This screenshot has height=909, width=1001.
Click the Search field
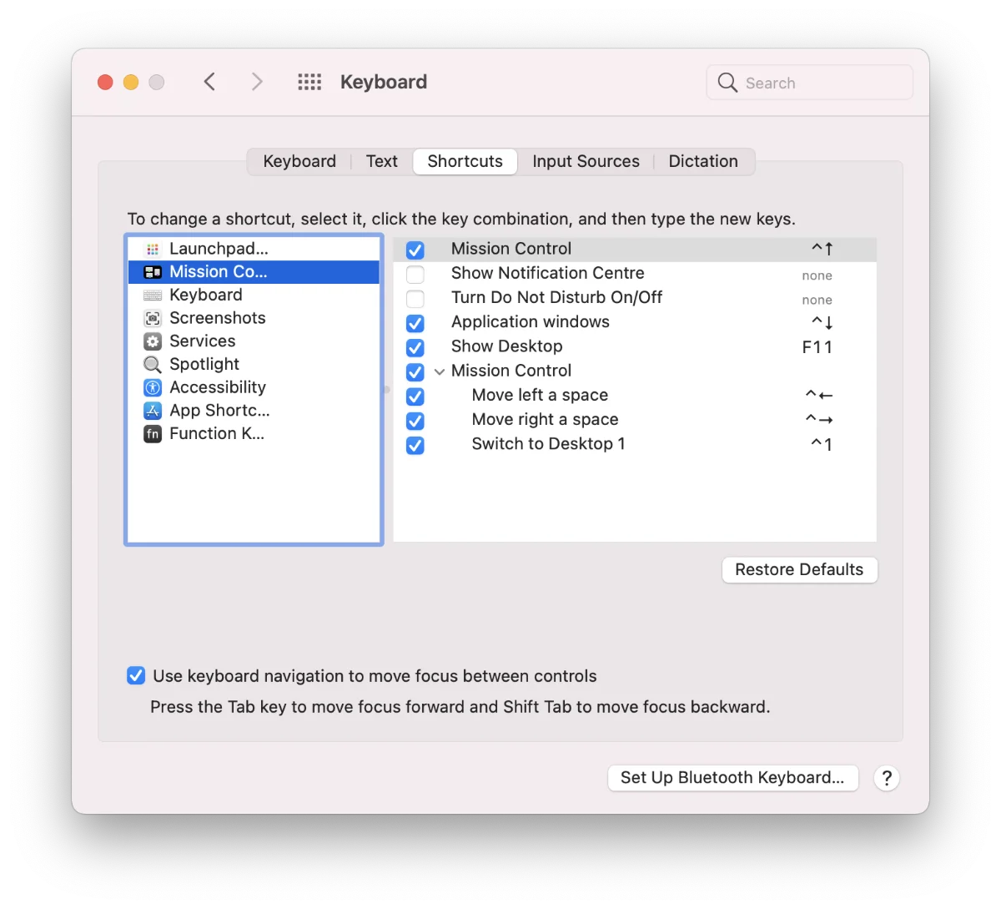tap(810, 83)
